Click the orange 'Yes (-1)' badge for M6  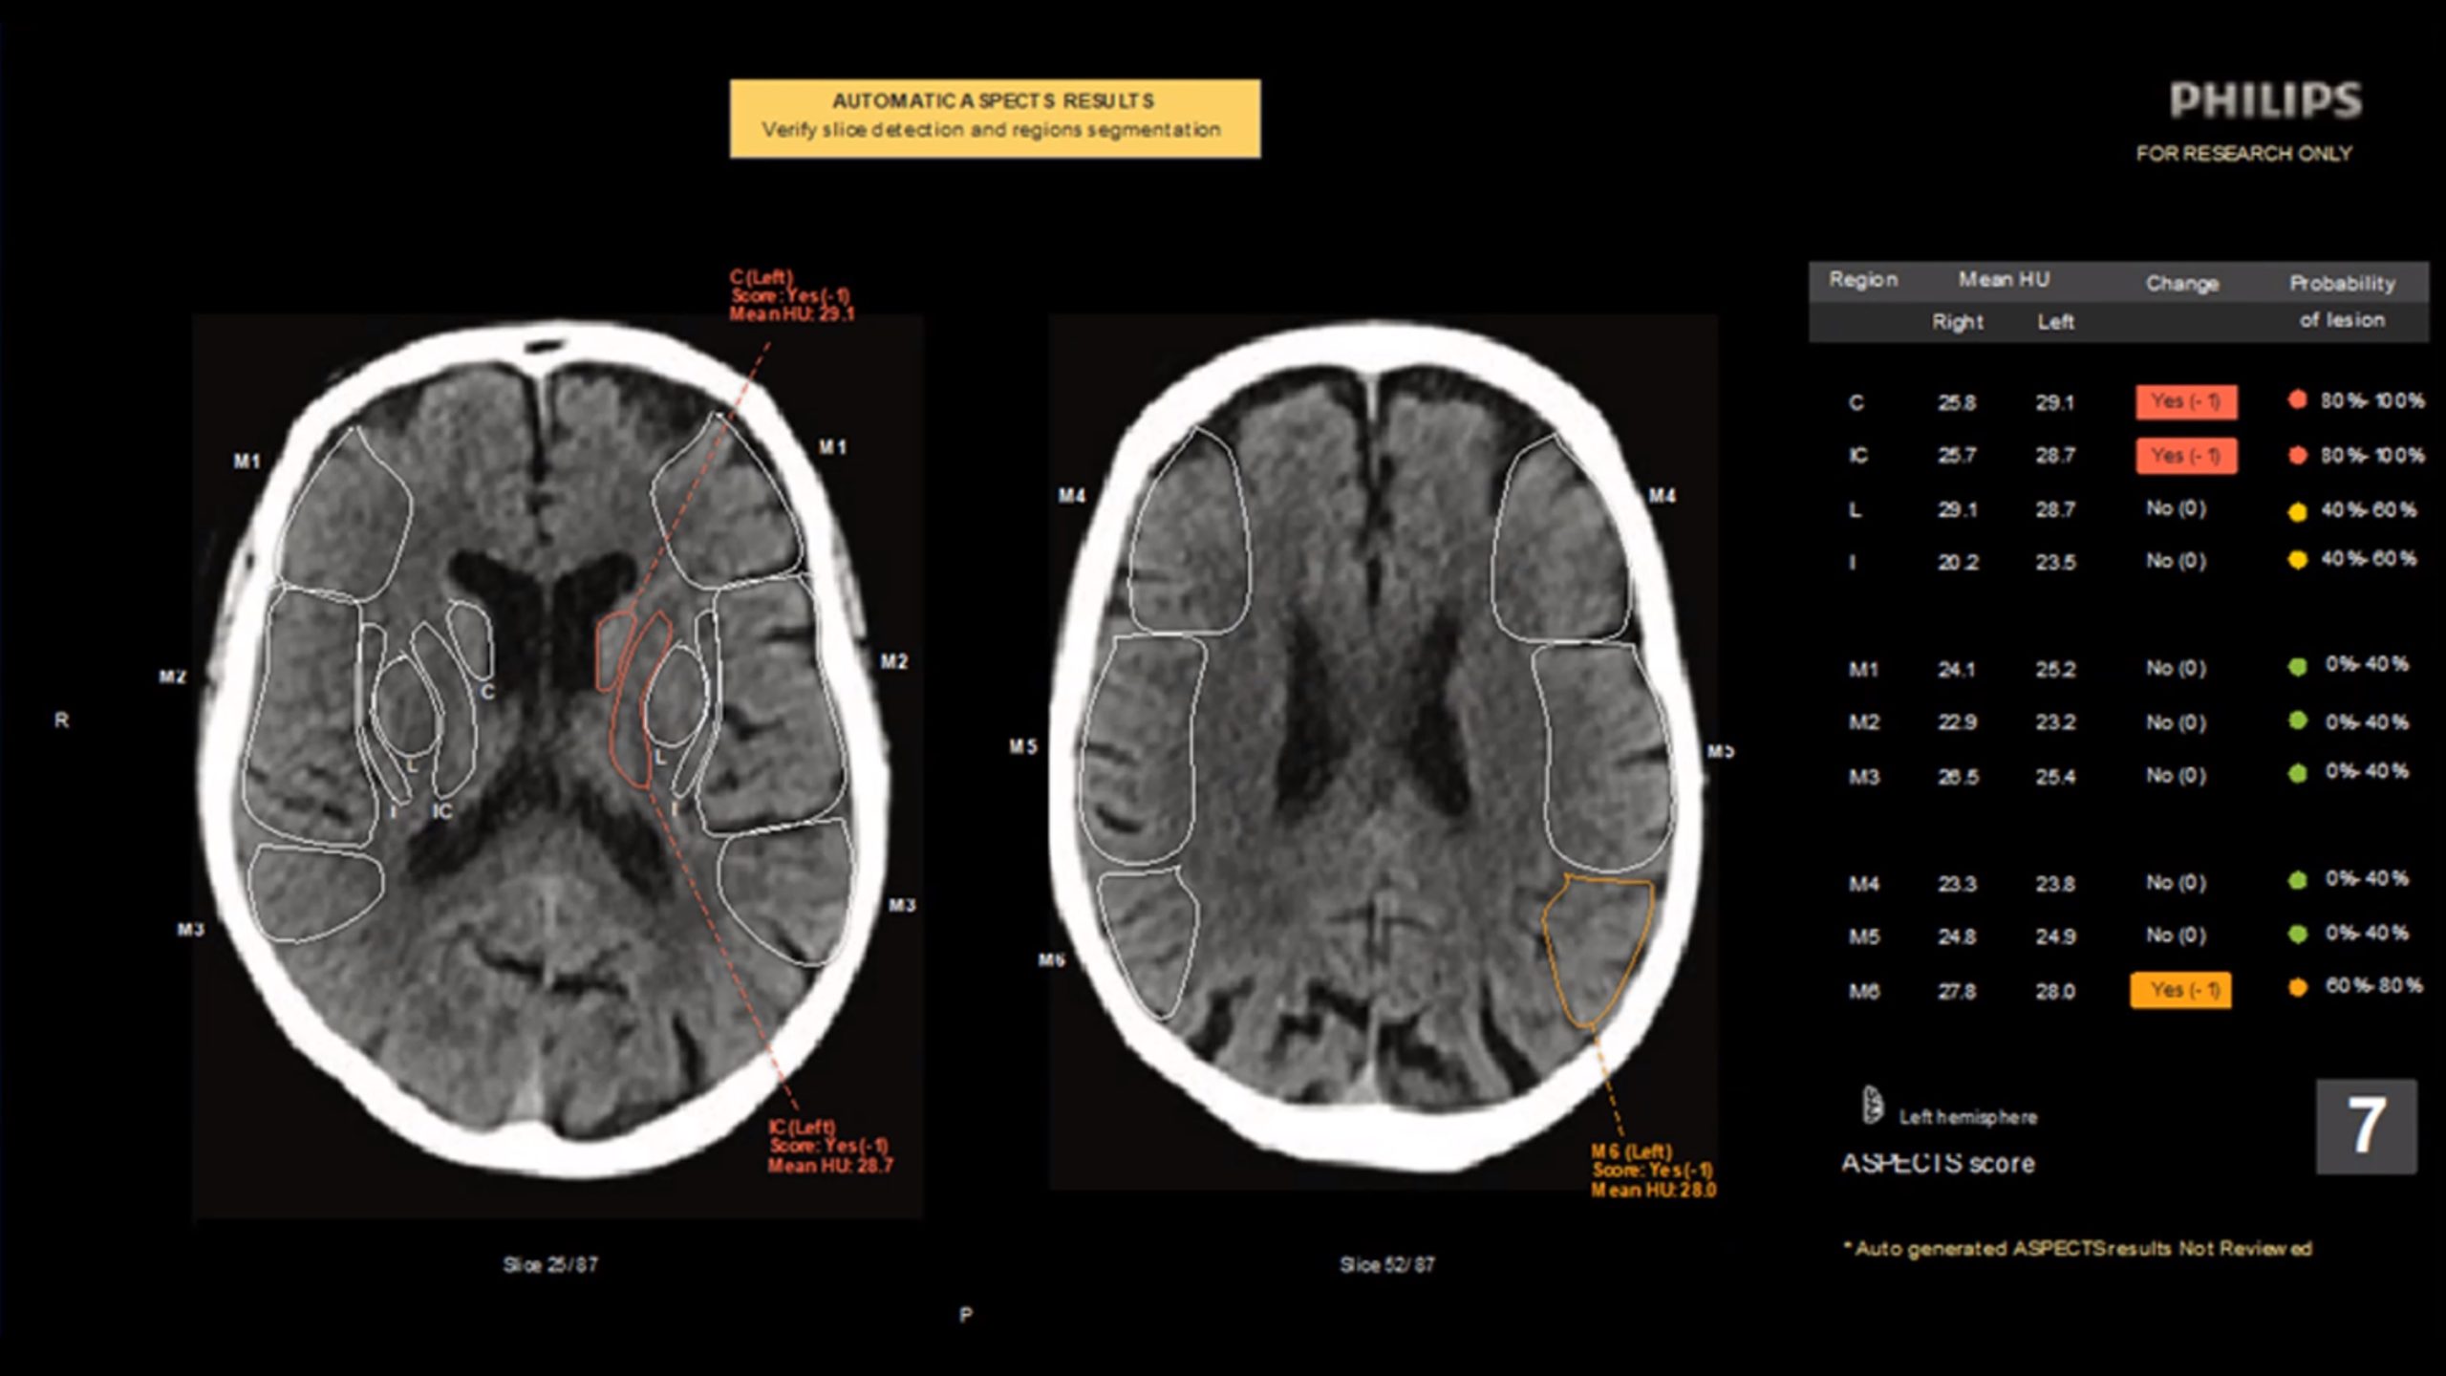click(x=2180, y=990)
